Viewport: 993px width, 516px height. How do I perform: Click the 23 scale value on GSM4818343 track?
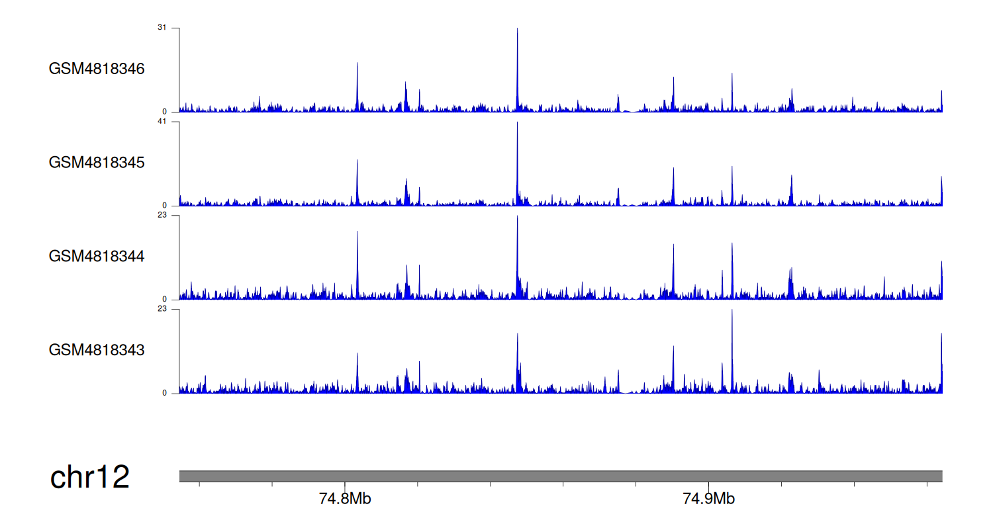pyautogui.click(x=162, y=309)
